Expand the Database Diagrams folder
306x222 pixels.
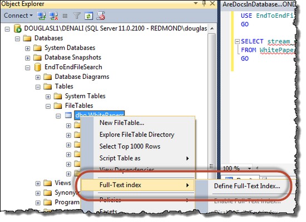pyautogui.click(x=38, y=77)
